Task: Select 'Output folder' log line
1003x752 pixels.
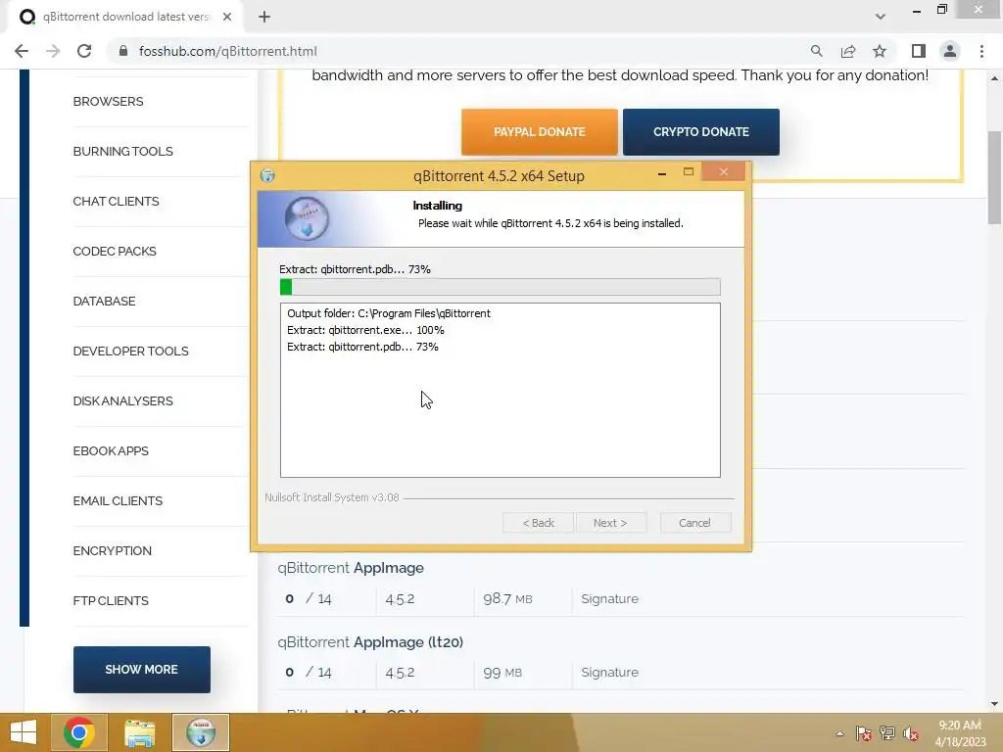Action: [x=389, y=313]
